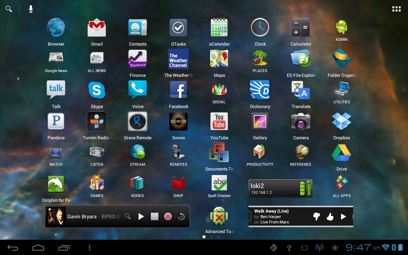Tap the loki2 Wi-Fi widget
The image size is (408, 255).
click(280, 188)
